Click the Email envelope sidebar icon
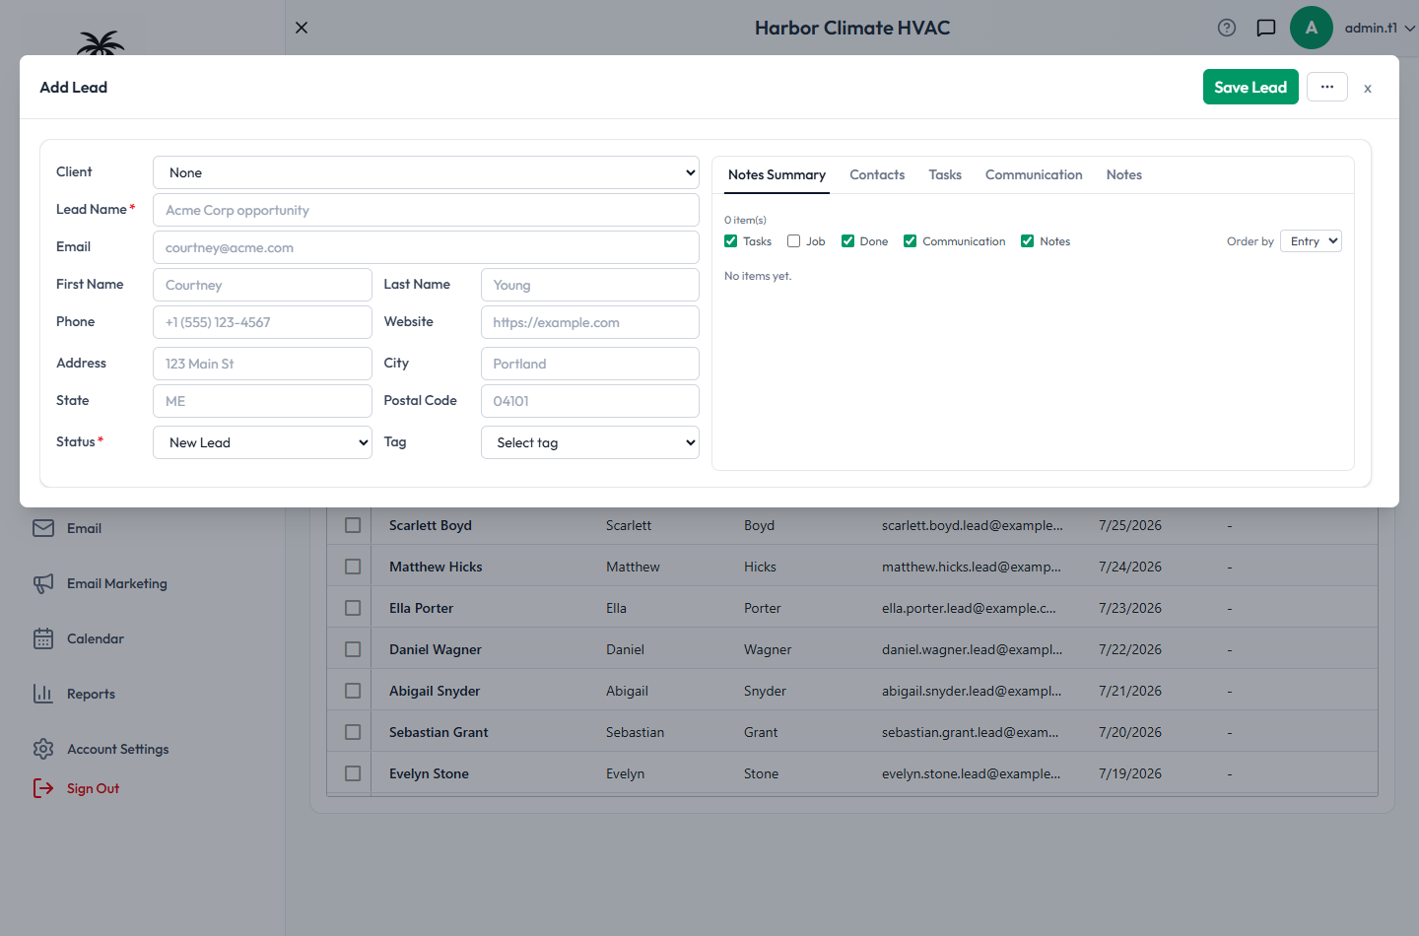 pyautogui.click(x=43, y=528)
